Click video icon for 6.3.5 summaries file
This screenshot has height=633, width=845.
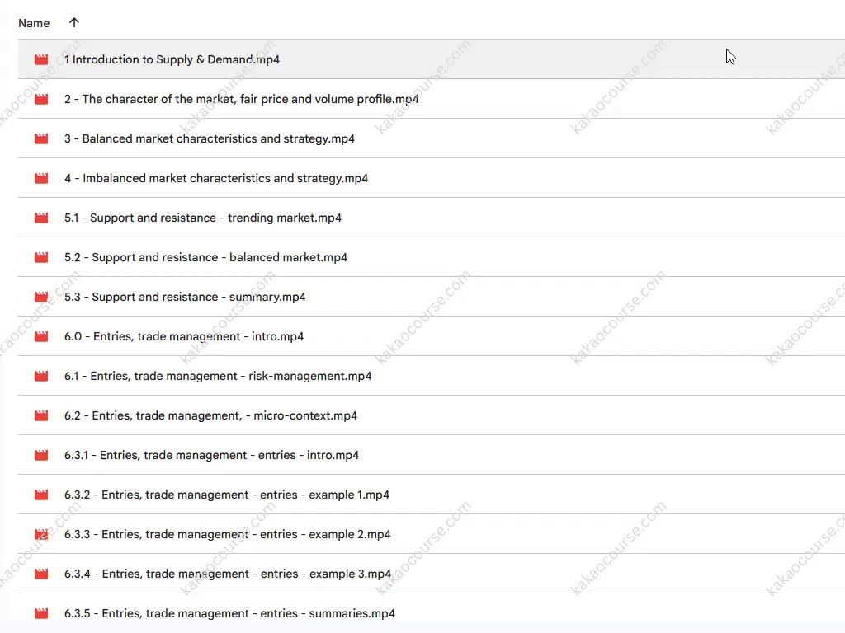coord(41,613)
